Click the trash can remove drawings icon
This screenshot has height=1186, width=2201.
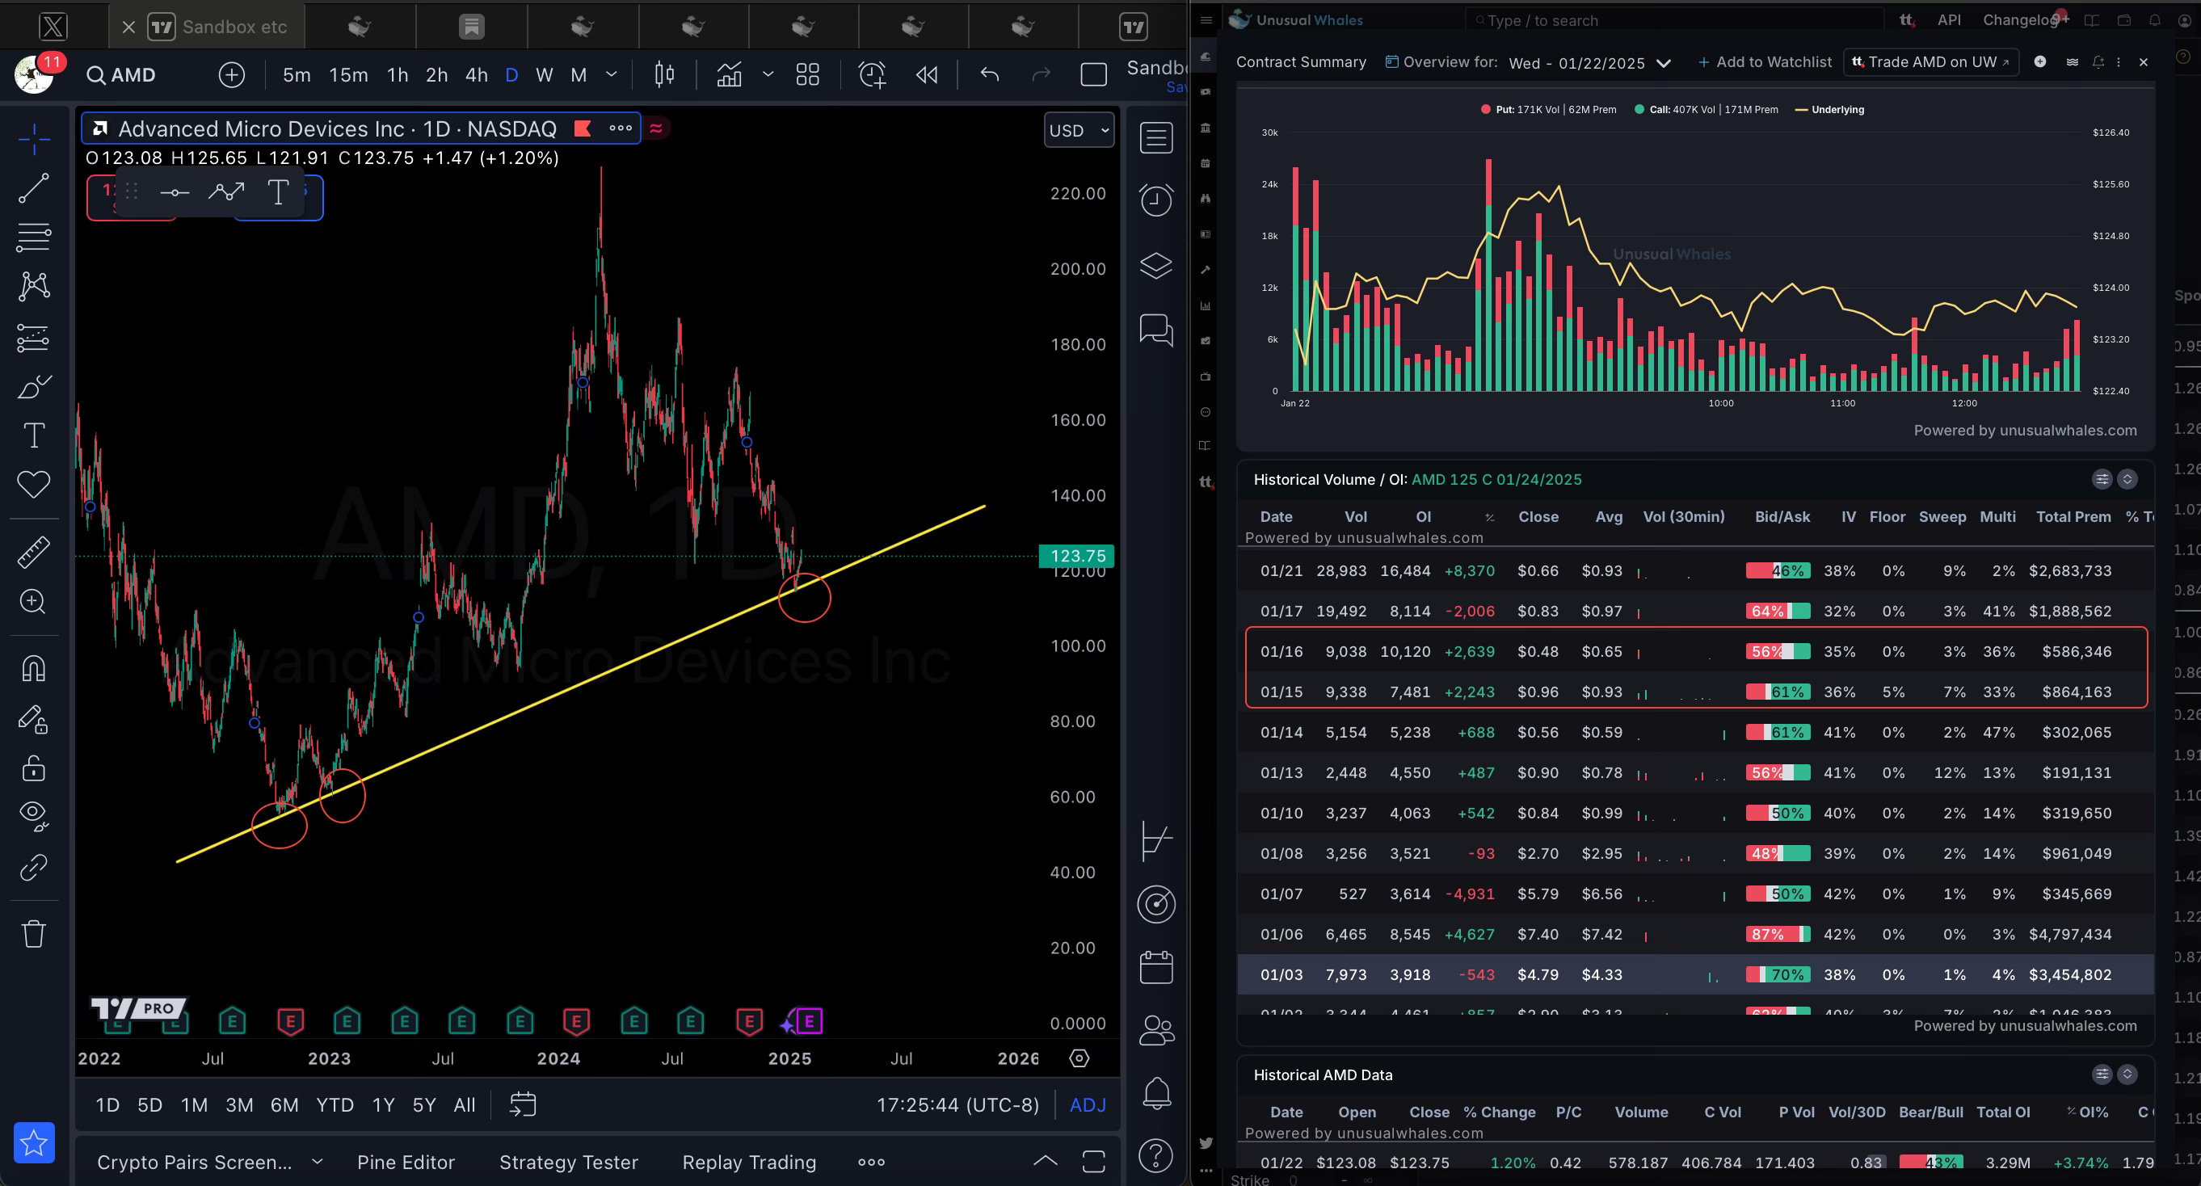33,932
